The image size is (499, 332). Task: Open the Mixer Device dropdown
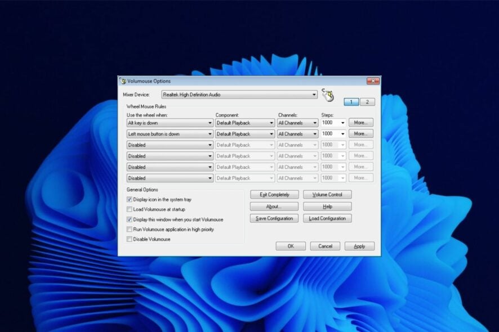314,95
